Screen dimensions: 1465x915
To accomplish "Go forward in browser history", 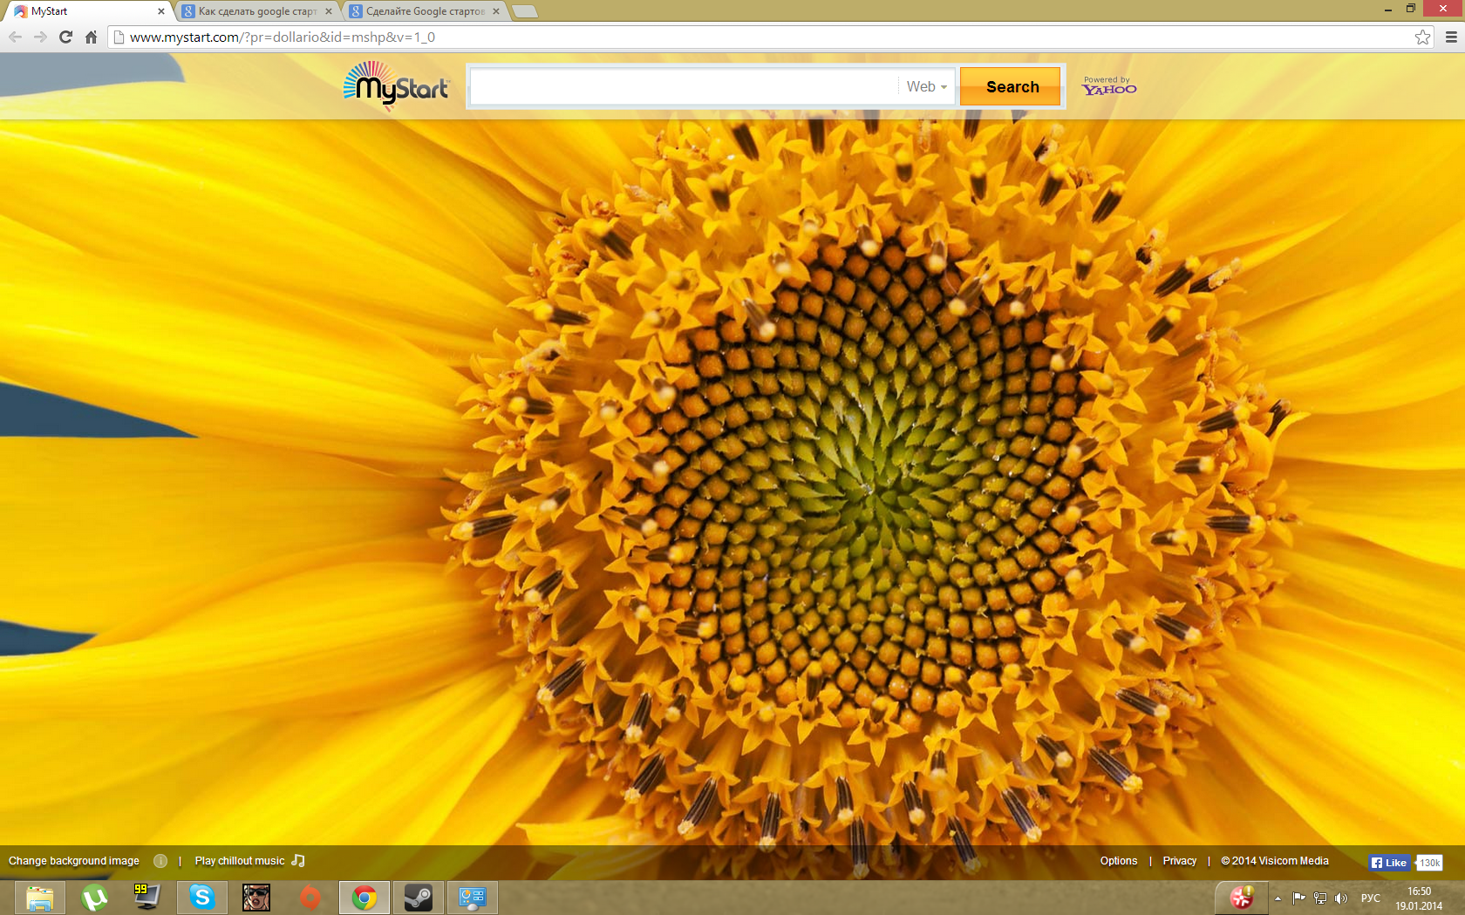I will pos(40,37).
